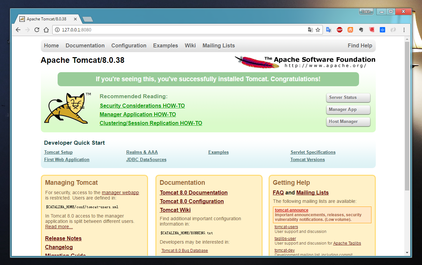Open the Host Manager button
The image size is (422, 265).
click(x=348, y=122)
